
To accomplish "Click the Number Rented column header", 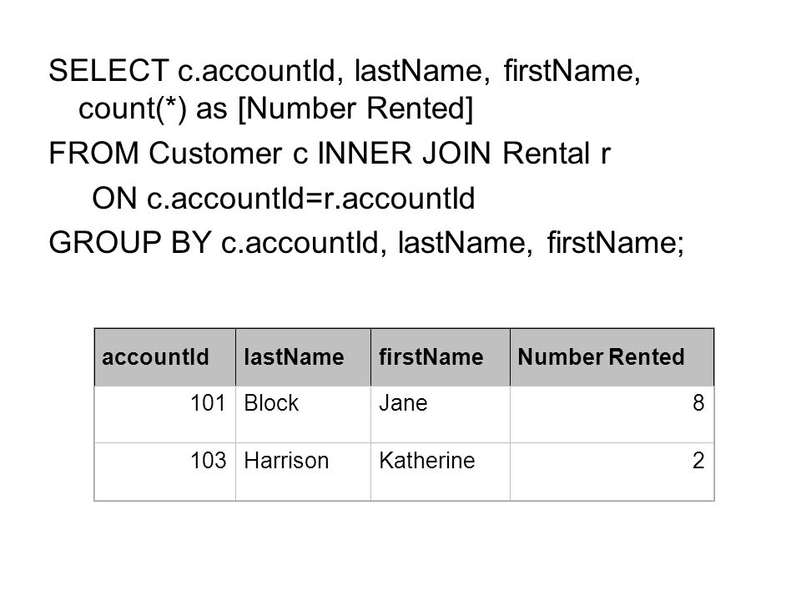I will tap(612, 357).
